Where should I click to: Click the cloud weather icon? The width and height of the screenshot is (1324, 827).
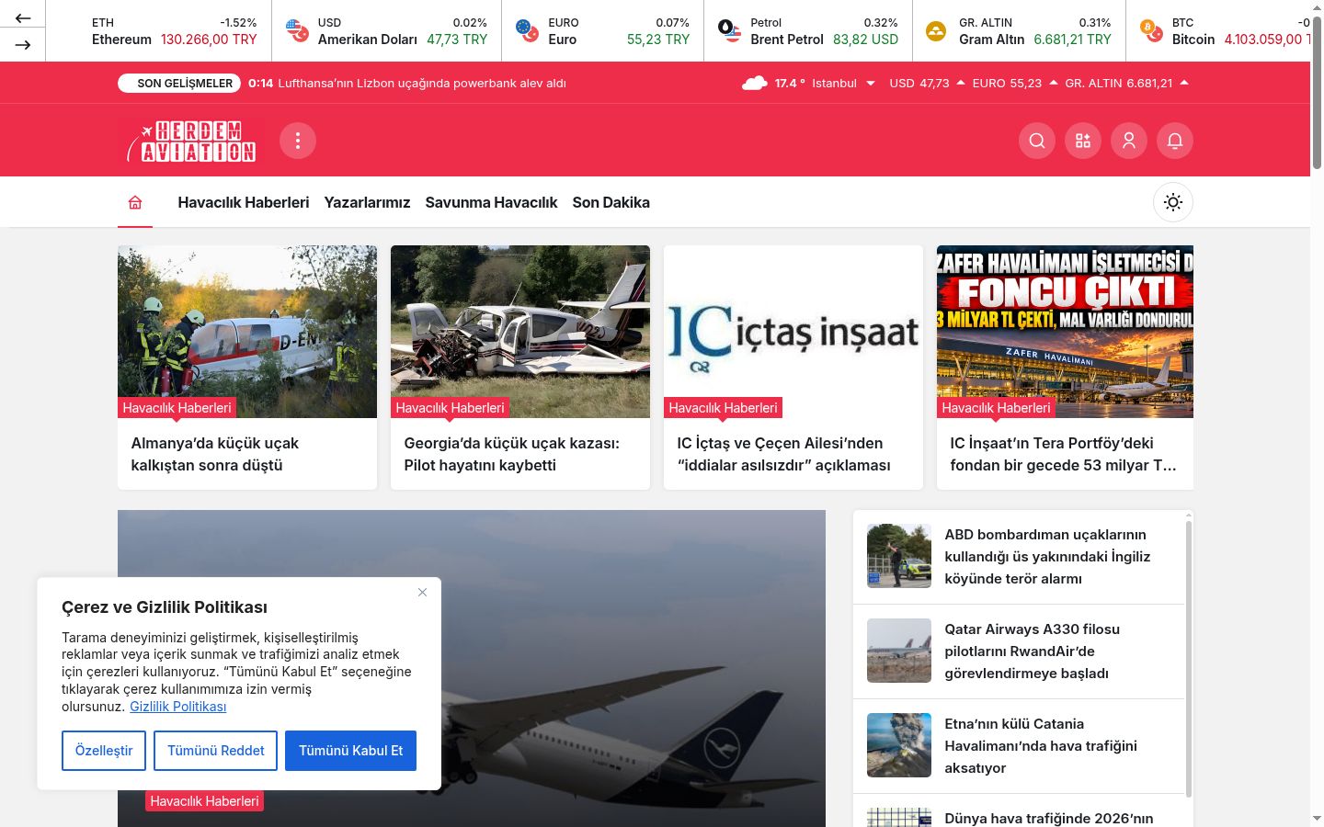755,83
